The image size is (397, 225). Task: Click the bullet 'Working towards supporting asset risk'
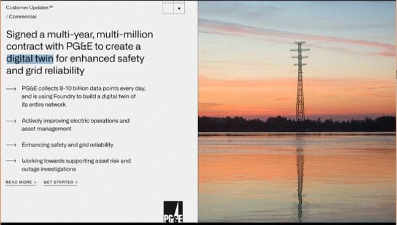pyautogui.click(x=76, y=165)
